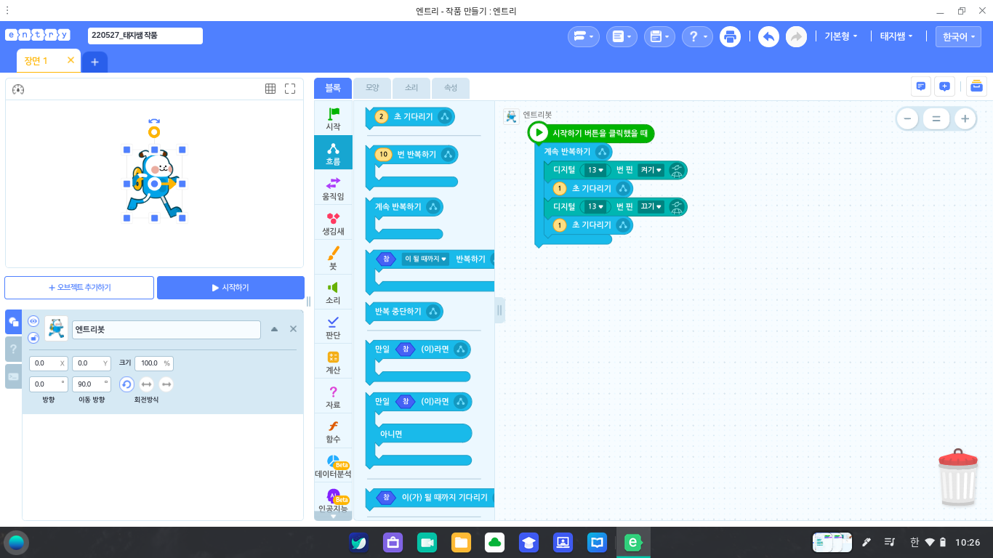Click the redo arrow button
993x558 pixels.
coord(796,36)
